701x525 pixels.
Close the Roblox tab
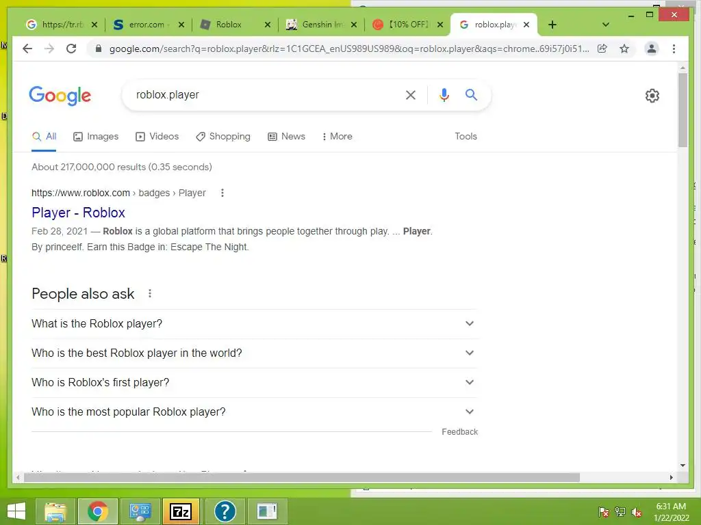pos(268,25)
